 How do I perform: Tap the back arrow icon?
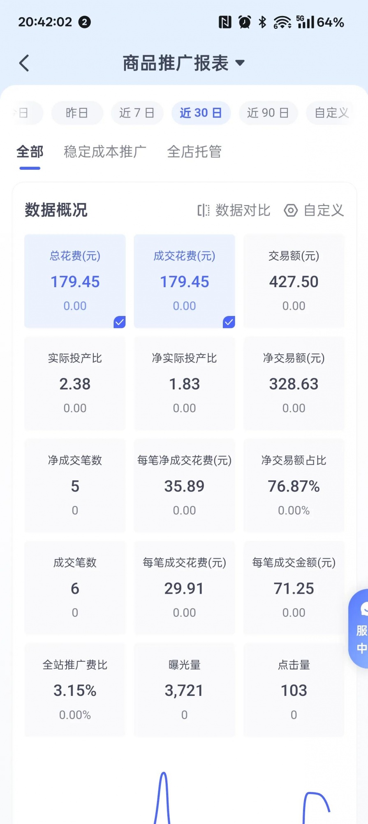25,63
